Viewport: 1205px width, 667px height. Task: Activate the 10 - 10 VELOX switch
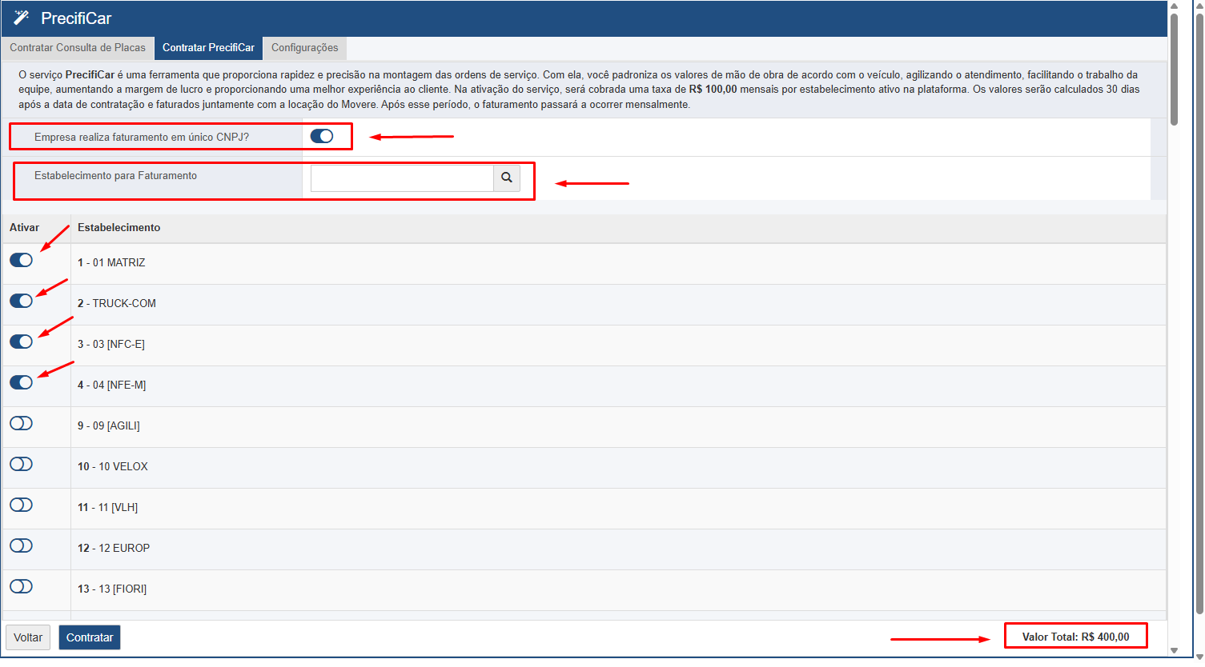coord(21,464)
